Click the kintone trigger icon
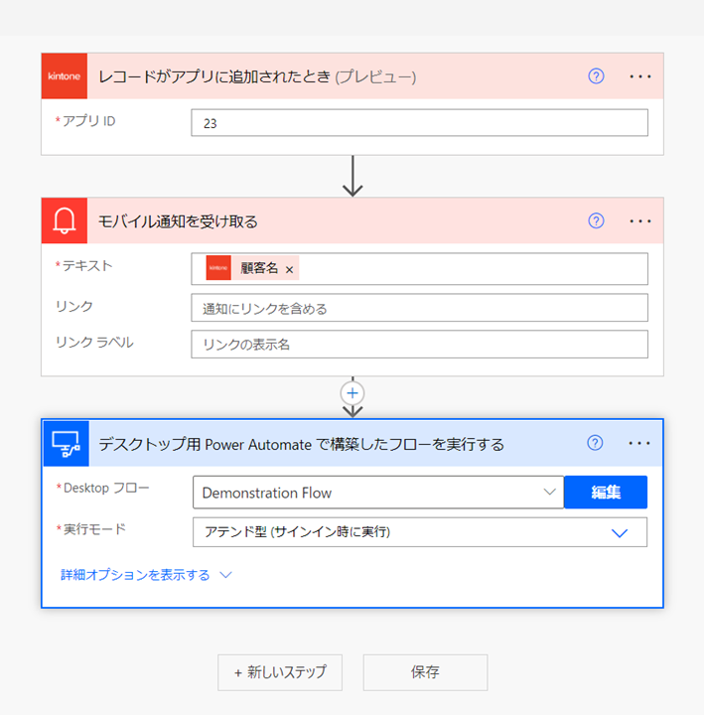The height and width of the screenshot is (715, 704). (x=65, y=76)
